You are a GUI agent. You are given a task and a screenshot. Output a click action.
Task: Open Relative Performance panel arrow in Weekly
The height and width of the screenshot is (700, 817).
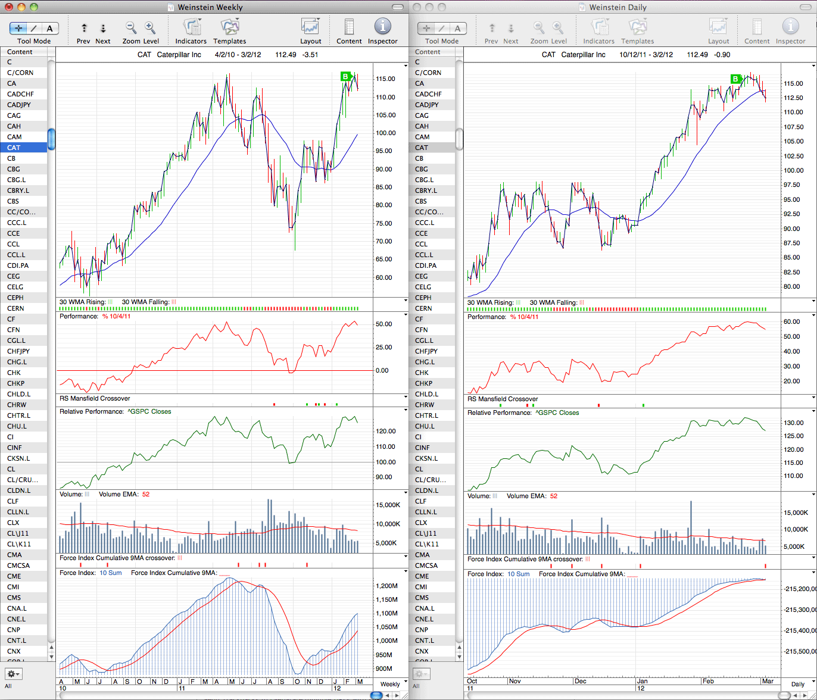coord(406,410)
